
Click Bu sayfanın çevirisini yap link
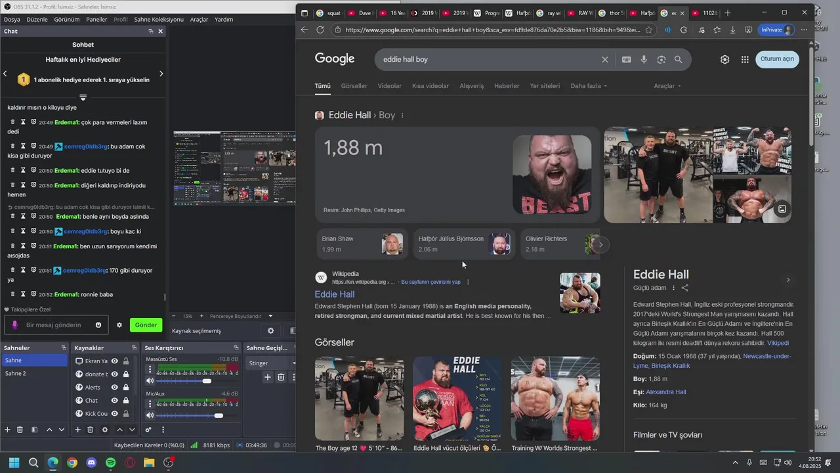coord(430,282)
